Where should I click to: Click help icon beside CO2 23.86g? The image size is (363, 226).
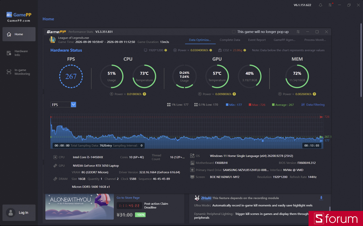(245, 50)
